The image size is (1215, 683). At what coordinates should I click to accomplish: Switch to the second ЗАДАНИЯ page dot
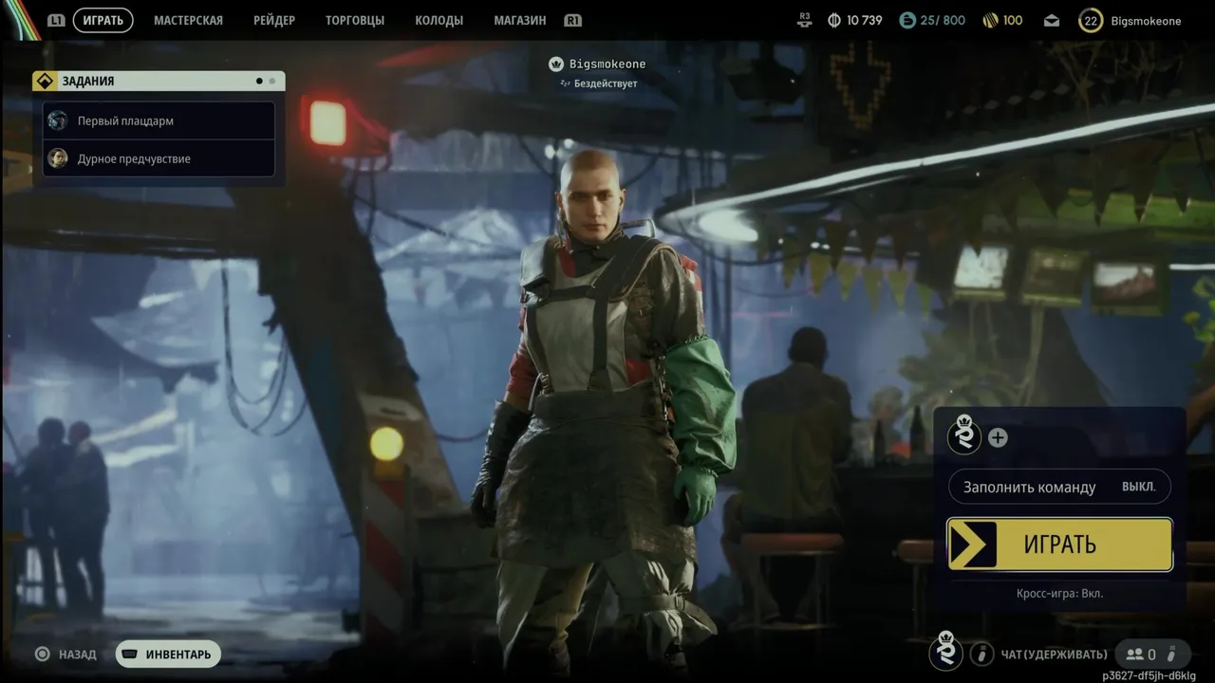click(x=272, y=82)
